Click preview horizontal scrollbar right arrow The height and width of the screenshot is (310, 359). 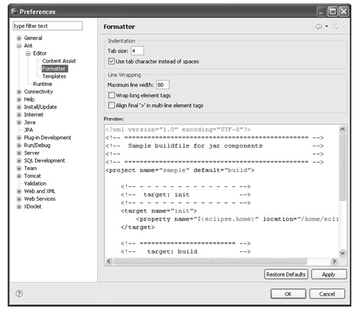(x=335, y=261)
